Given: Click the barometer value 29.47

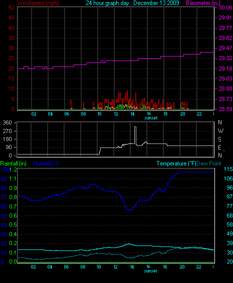Looking at the screenshot, I should (225, 48).
